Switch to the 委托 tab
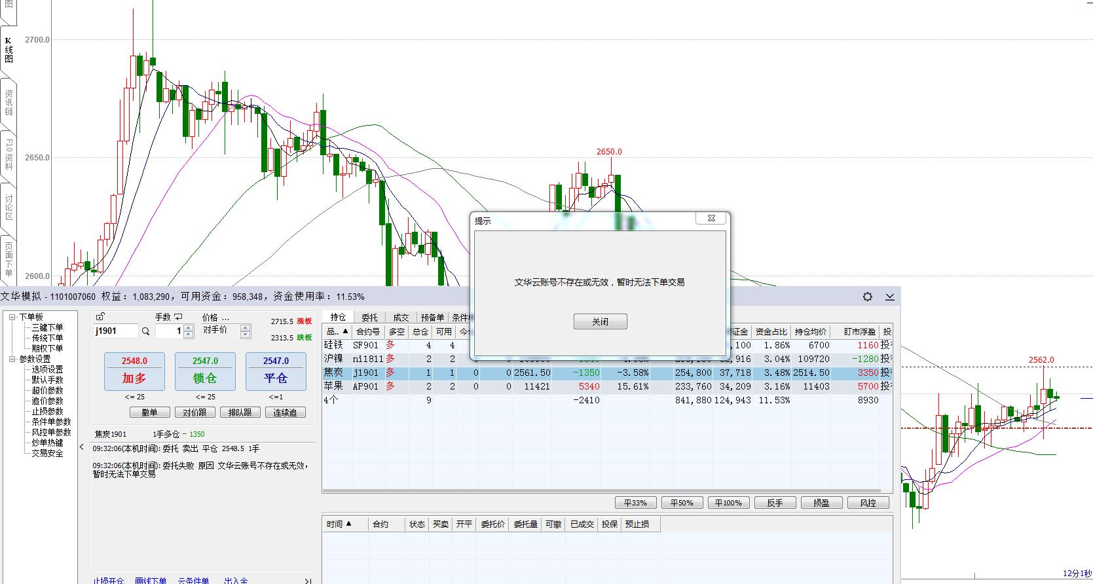 (x=369, y=318)
